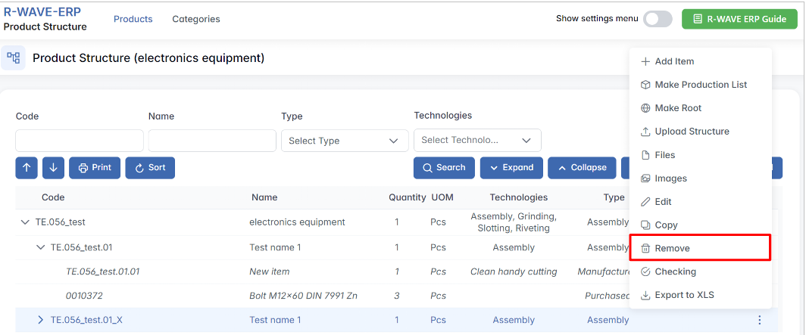Image resolution: width=806 pixels, height=335 pixels.
Task: Expand the TE.056_test.01_X tree node
Action: pos(41,320)
